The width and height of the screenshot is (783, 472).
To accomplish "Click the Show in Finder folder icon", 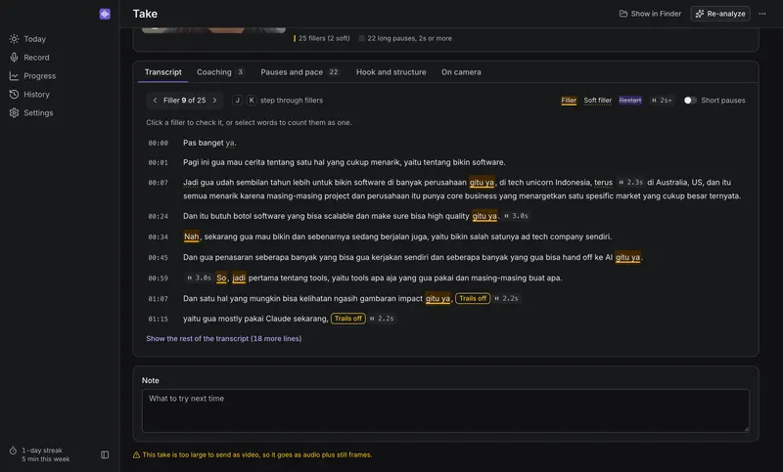I will pyautogui.click(x=623, y=14).
